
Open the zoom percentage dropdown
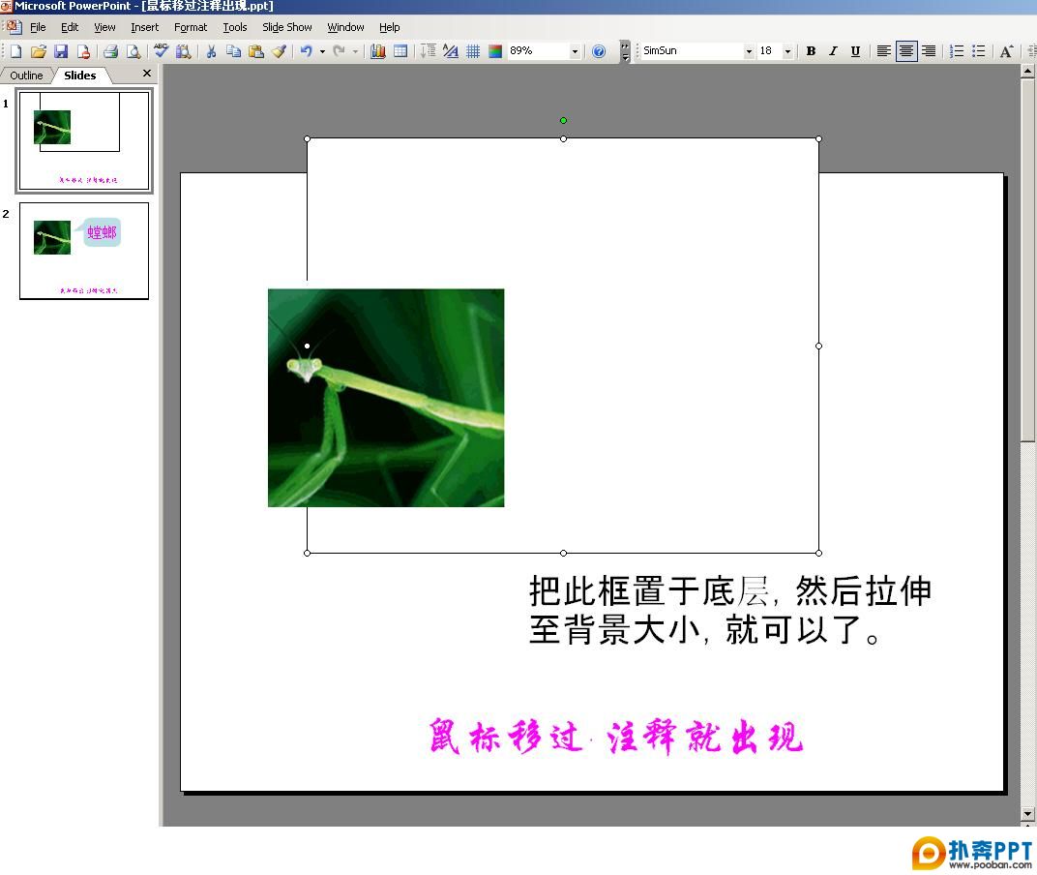click(575, 51)
